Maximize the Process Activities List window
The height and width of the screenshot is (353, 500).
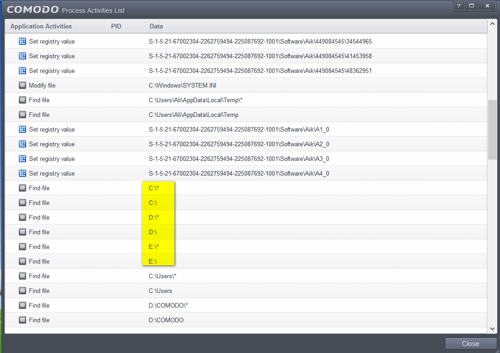click(x=472, y=6)
